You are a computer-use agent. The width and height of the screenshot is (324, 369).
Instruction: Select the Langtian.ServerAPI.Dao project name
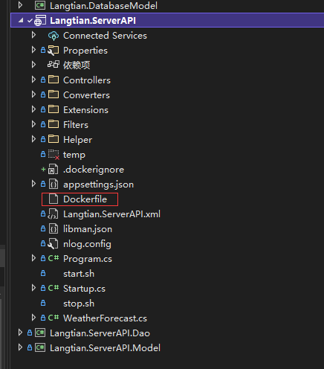100,333
